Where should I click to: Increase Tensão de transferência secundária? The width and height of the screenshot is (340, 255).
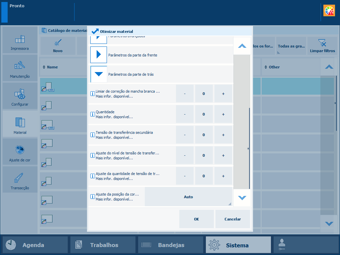click(223, 135)
